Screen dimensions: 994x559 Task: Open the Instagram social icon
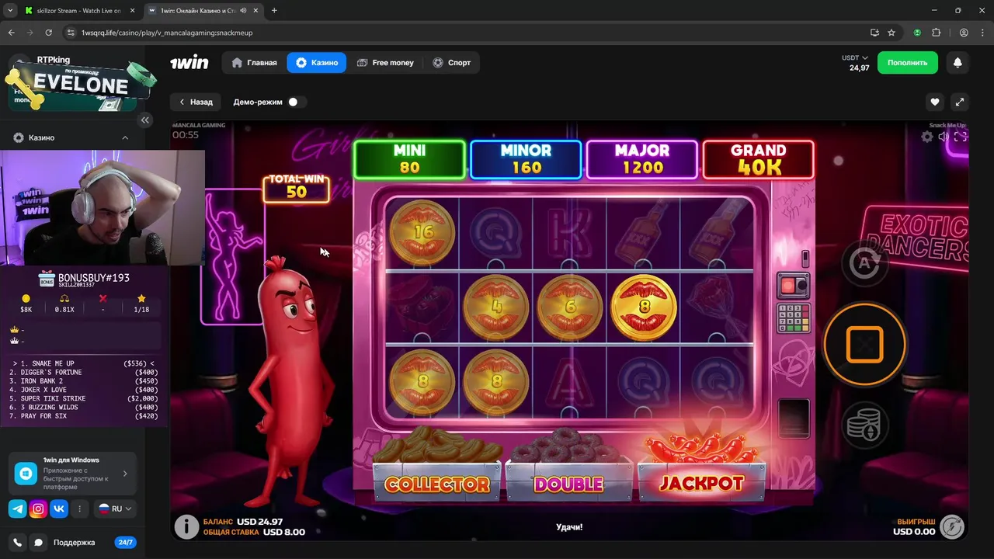click(38, 509)
